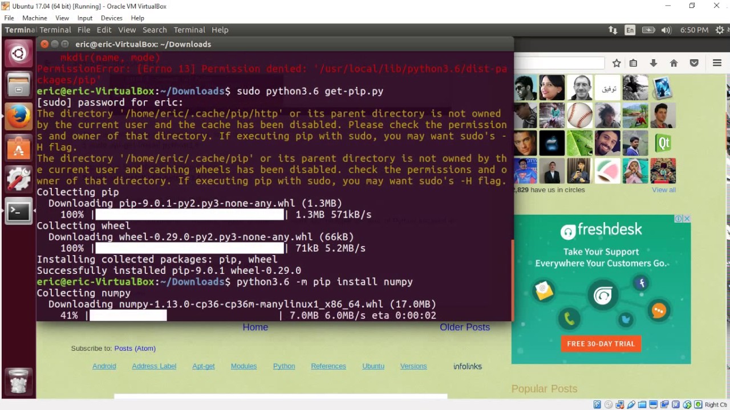Screen dimensions: 730x410
Task: Open the Ubuntu panel's Help menu
Action: 220,30
